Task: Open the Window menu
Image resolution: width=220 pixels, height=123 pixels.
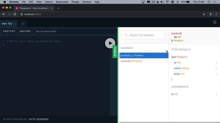Action: pyautogui.click(x=87, y=2)
